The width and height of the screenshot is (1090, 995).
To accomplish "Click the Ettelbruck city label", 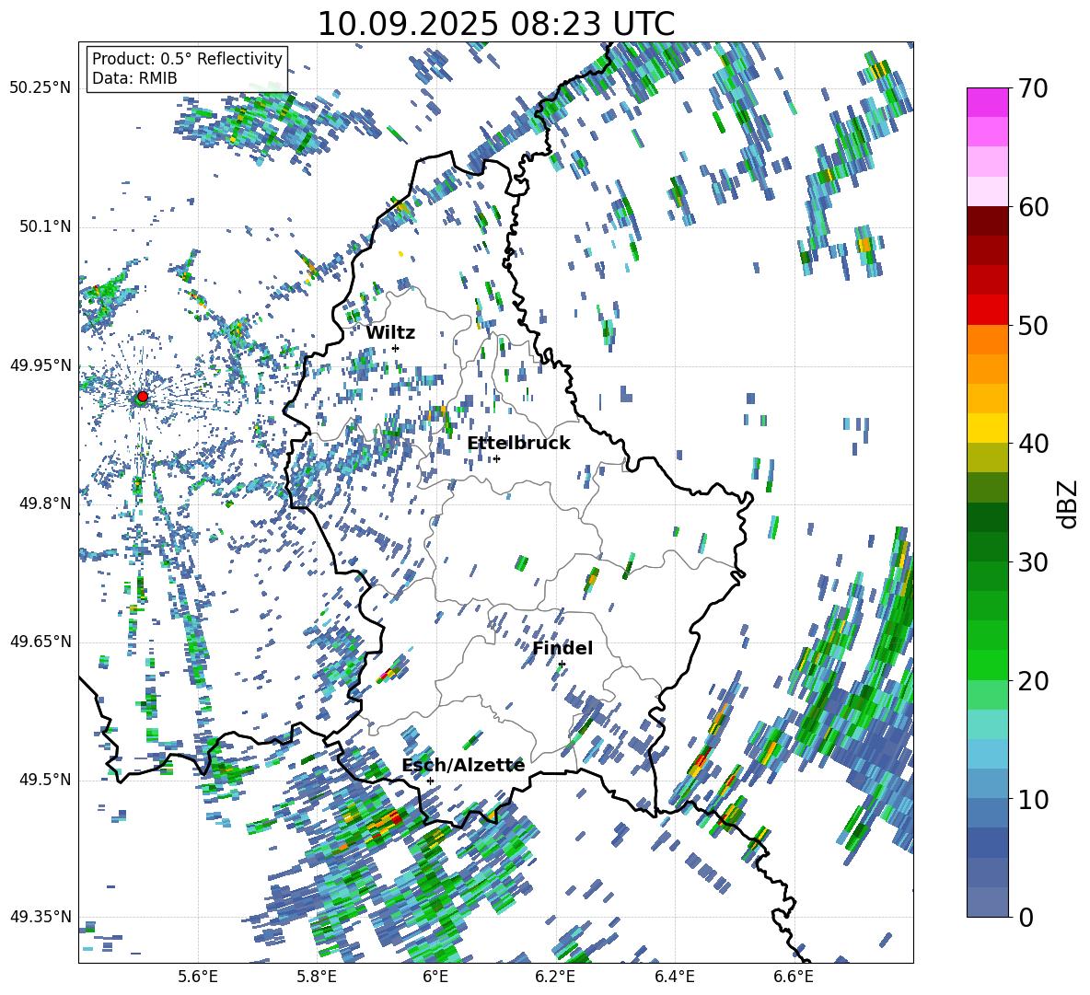I will tap(518, 444).
